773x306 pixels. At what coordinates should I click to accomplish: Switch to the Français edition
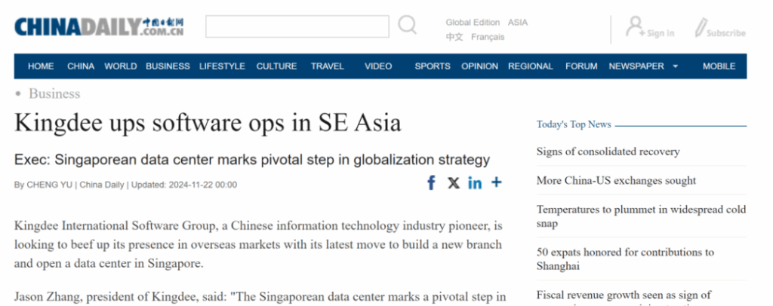[x=488, y=37]
